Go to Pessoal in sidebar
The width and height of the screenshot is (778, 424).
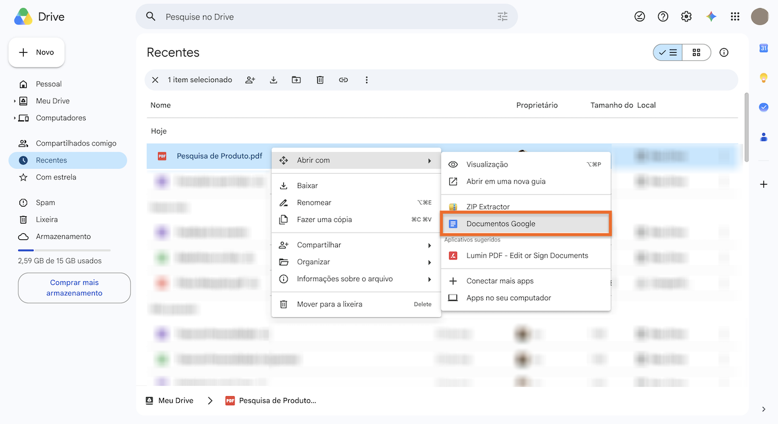click(x=67, y=84)
